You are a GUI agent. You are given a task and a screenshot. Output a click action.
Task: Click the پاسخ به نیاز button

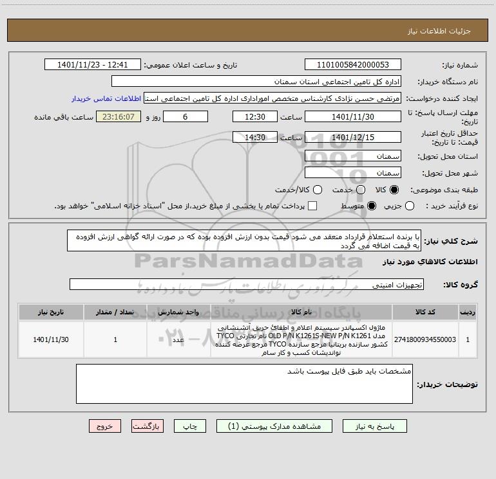(375, 426)
